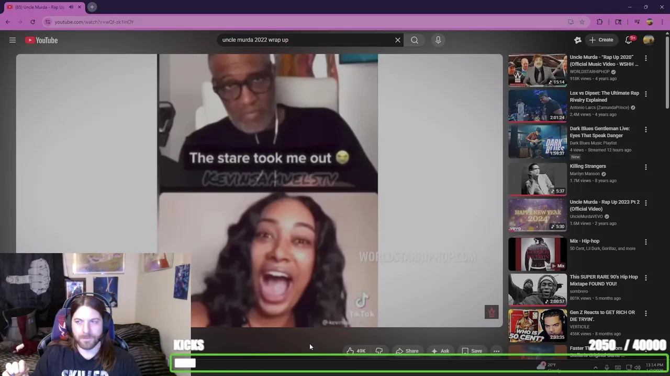Open Lox vs Dipset thumbnail
The width and height of the screenshot is (670, 376).
[x=538, y=105]
